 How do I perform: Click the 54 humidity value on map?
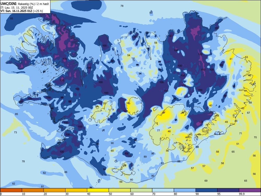point(129,55)
